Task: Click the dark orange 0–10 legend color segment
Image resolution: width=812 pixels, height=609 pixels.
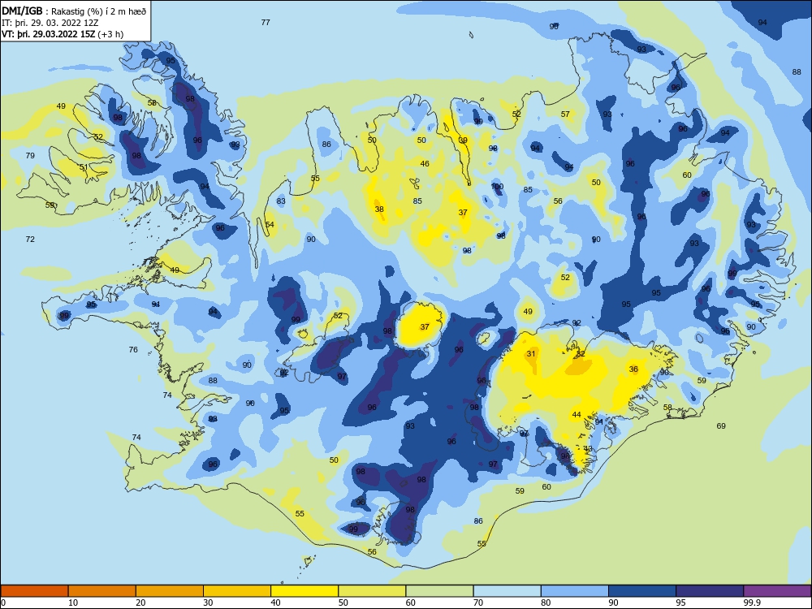Action: (34, 591)
